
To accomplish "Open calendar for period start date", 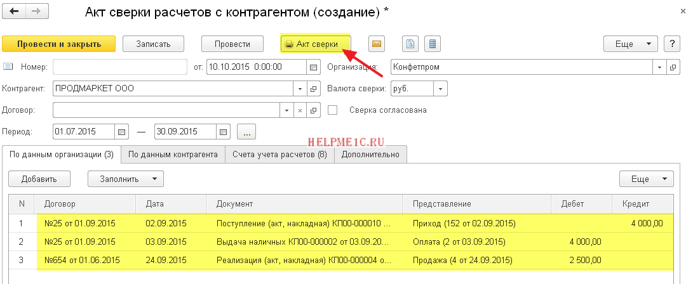I will point(122,132).
